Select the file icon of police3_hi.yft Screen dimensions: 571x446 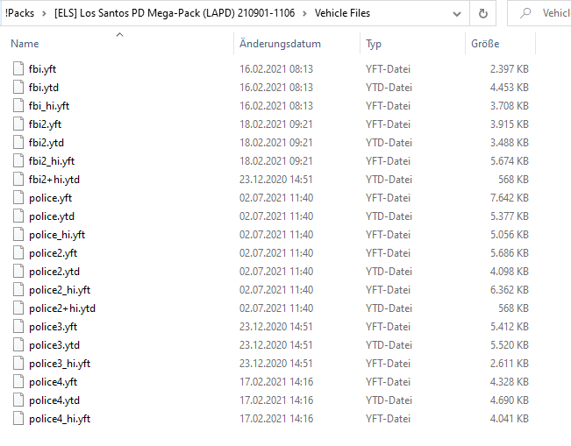(18, 363)
